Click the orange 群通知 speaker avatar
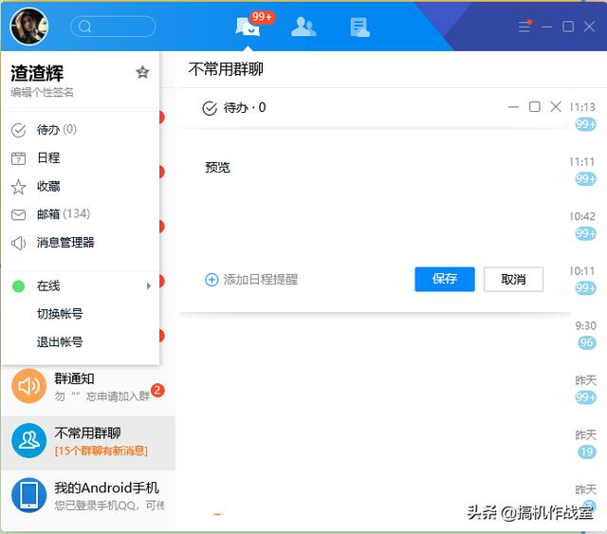This screenshot has width=607, height=534. coord(29,386)
